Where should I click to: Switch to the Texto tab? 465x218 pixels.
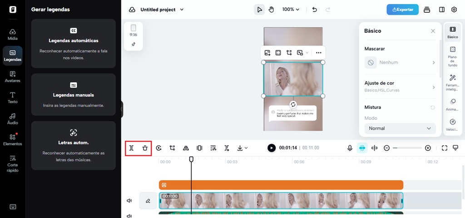click(13, 98)
